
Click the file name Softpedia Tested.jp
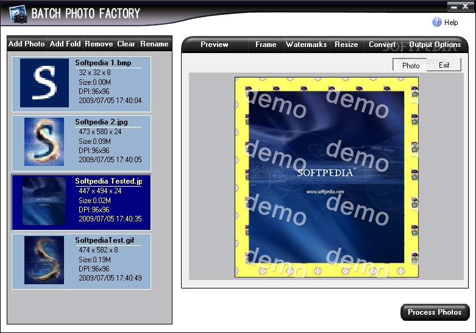click(108, 181)
